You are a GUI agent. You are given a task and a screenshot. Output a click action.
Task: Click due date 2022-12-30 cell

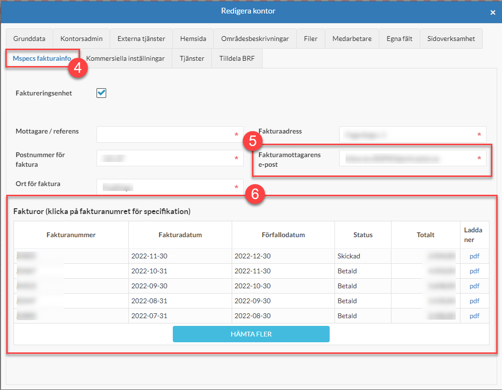tap(283, 256)
